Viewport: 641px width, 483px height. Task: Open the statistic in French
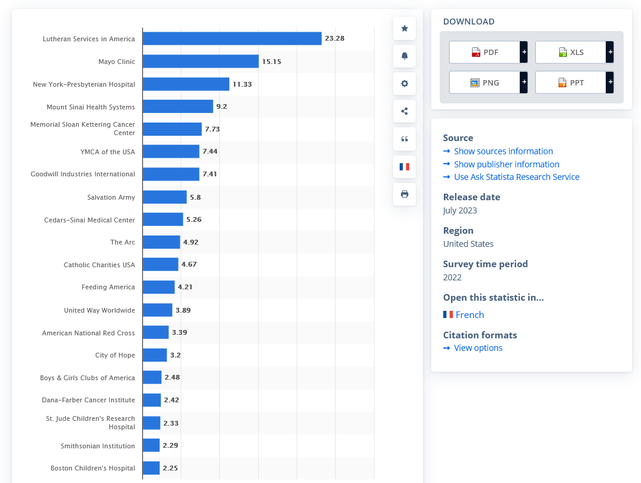470,315
